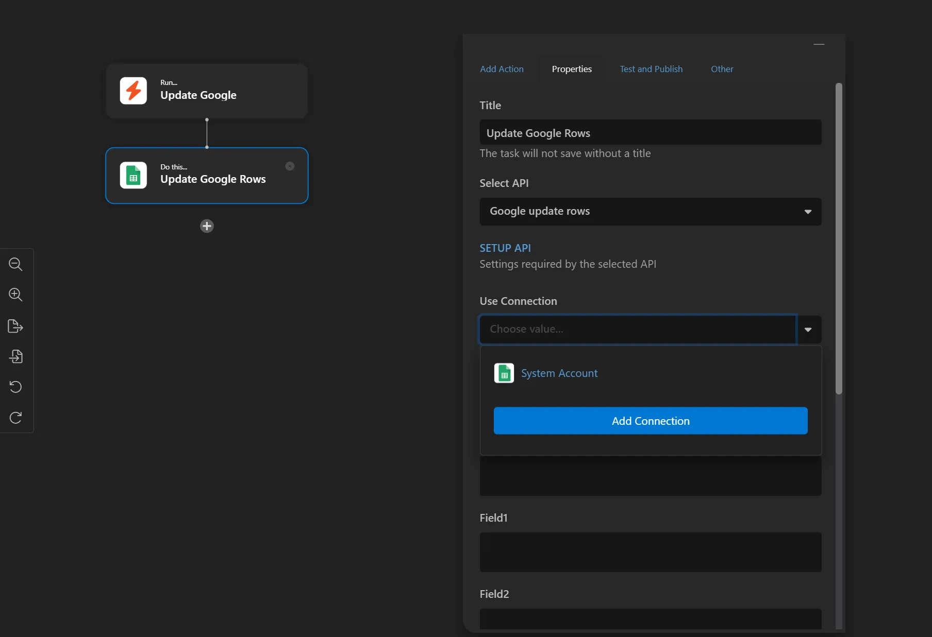Image resolution: width=932 pixels, height=637 pixels.
Task: Choose System Account from connection list
Action: (559, 373)
